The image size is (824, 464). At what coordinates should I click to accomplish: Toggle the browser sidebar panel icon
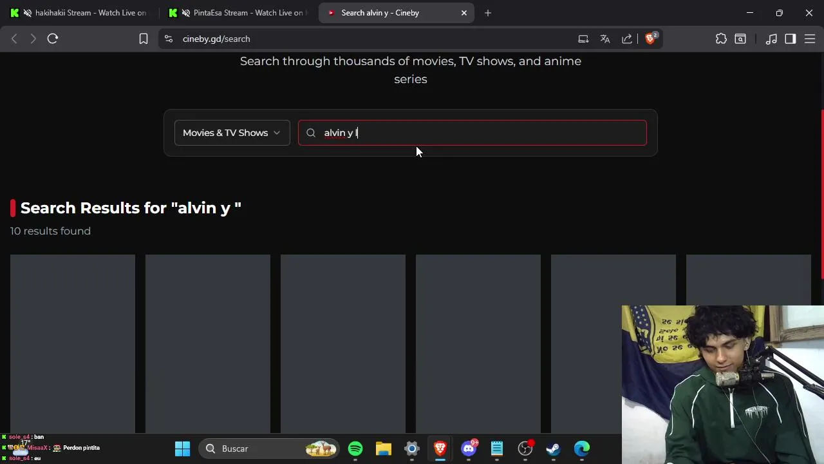click(x=791, y=39)
